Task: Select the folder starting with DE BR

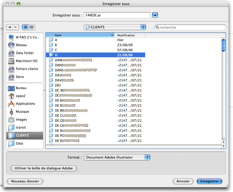Action: (x=96, y=111)
